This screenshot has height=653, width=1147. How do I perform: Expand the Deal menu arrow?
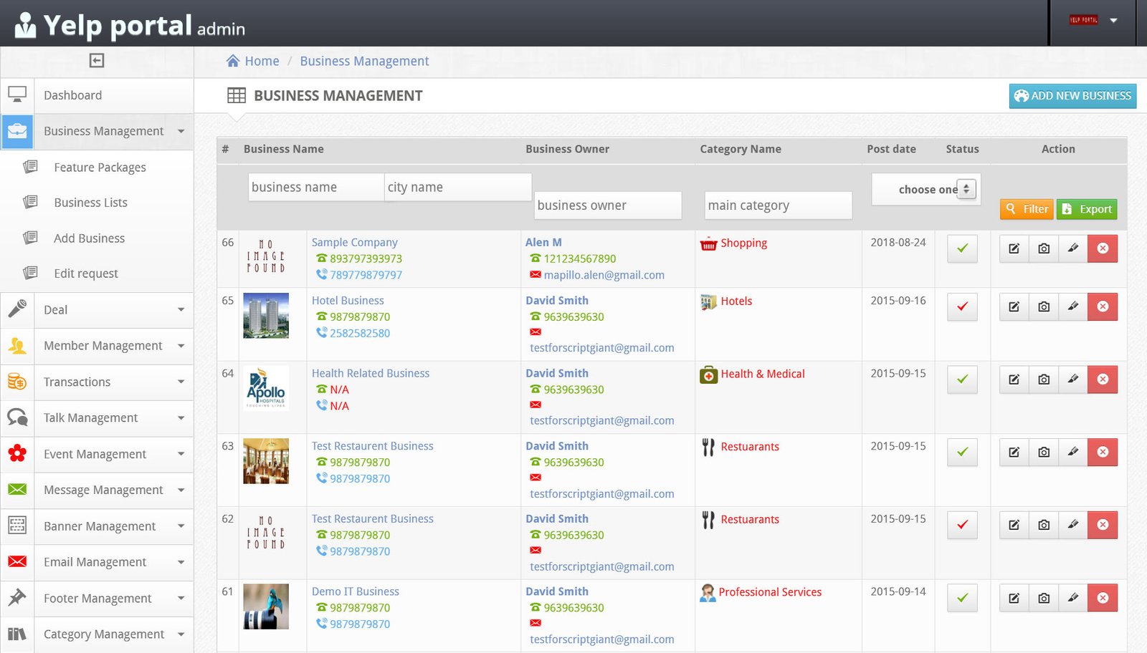[x=181, y=309]
